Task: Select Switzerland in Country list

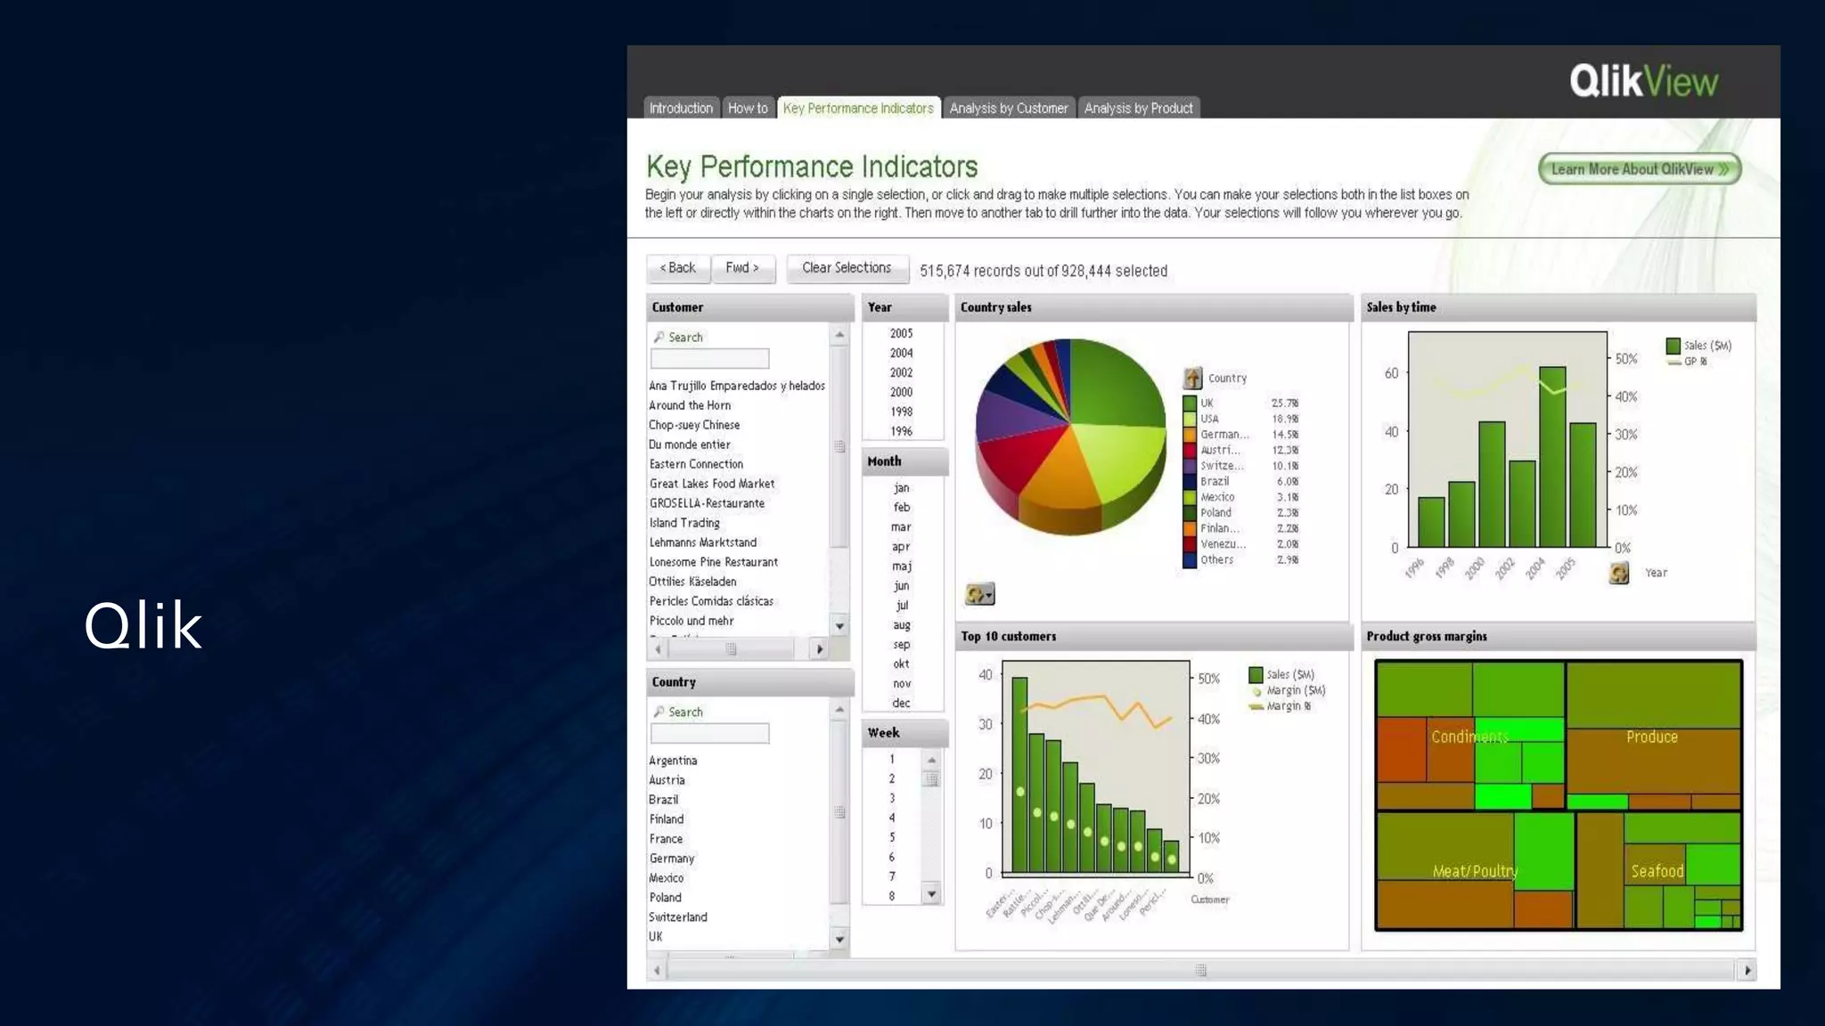Action: point(678,917)
